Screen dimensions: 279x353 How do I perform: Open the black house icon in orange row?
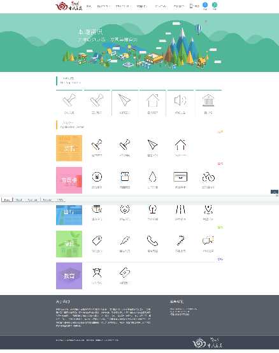[x=180, y=145]
